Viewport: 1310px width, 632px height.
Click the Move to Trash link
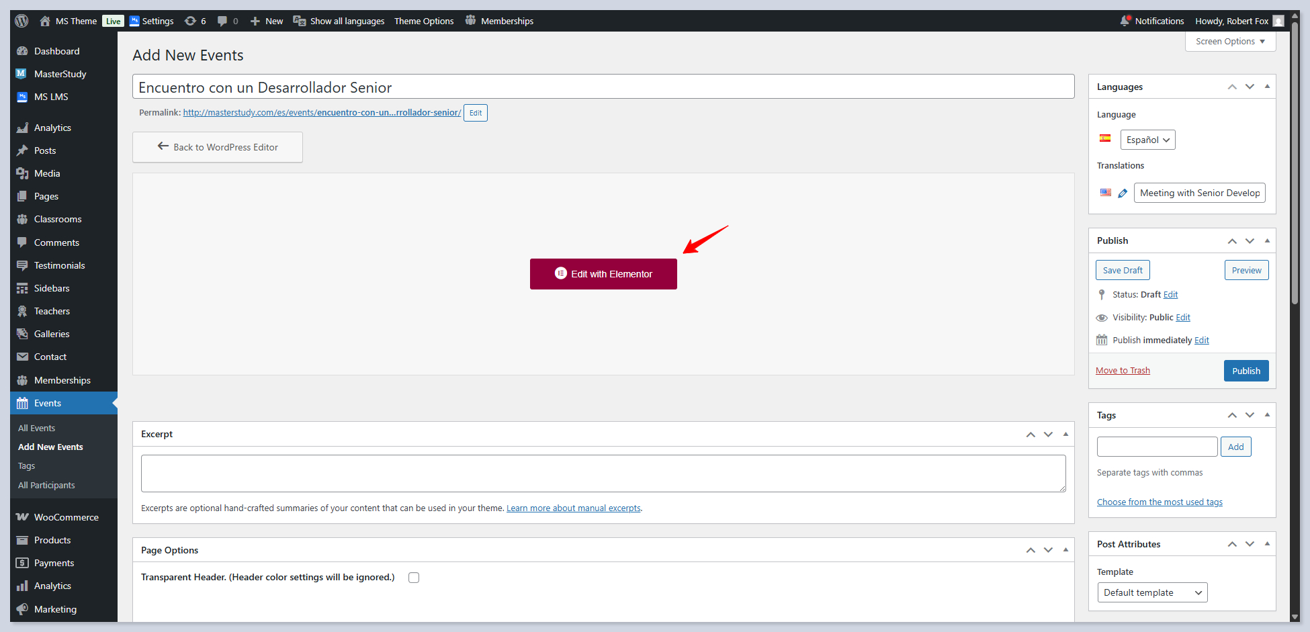[x=1123, y=371]
